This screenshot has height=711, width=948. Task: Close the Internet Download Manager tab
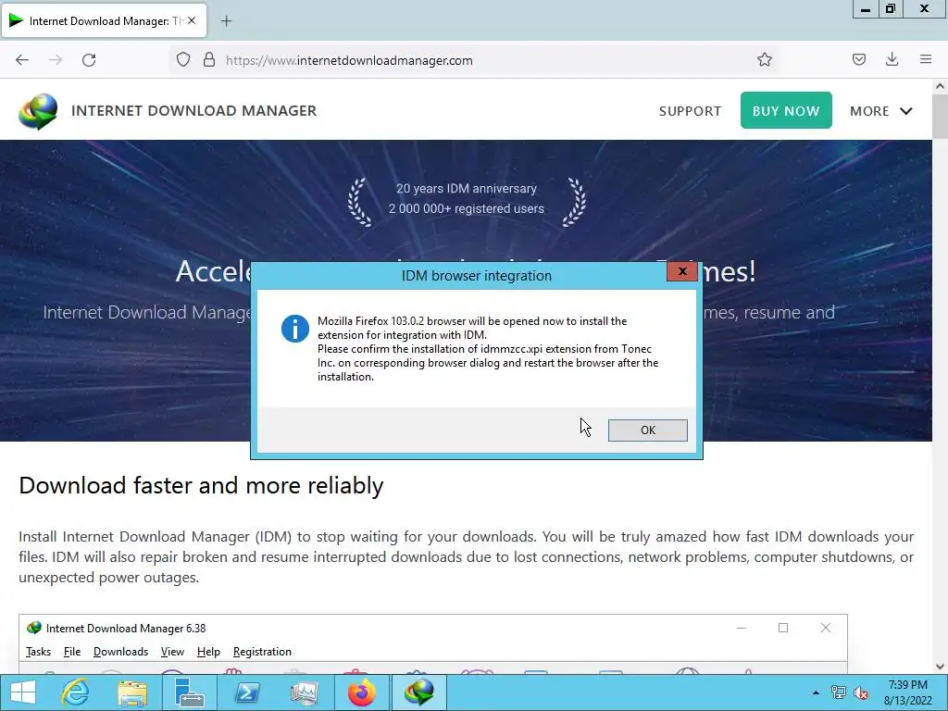pyautogui.click(x=192, y=20)
